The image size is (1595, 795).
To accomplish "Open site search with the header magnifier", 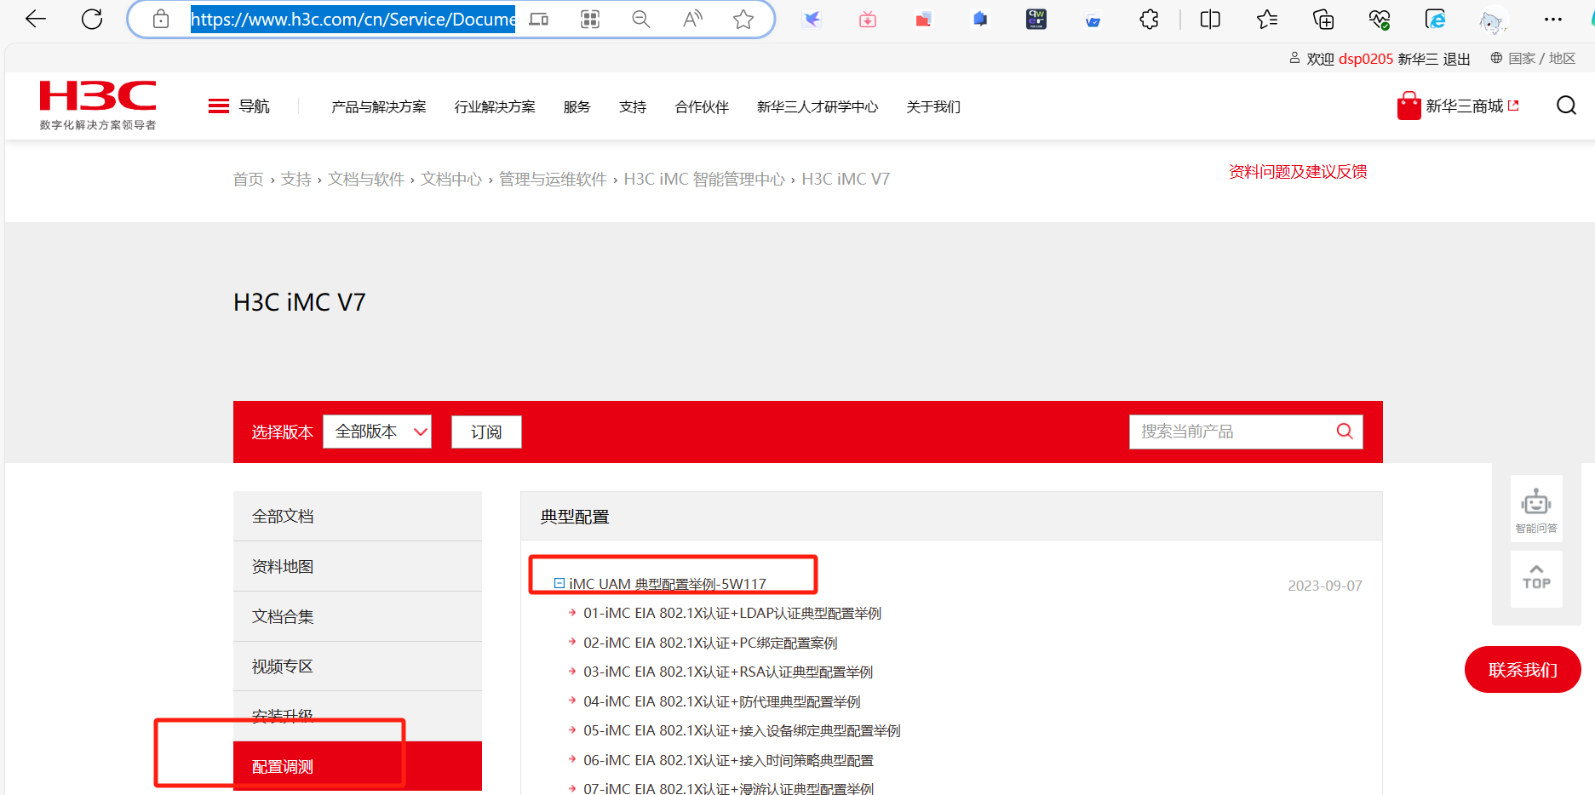I will [x=1566, y=106].
